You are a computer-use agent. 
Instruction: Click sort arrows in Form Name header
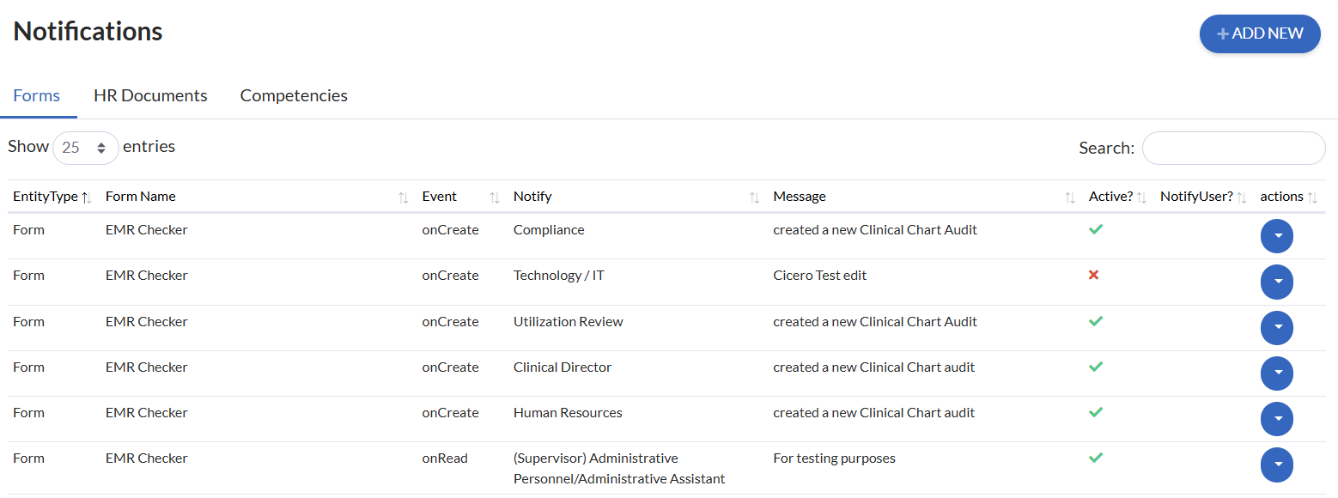click(x=404, y=197)
